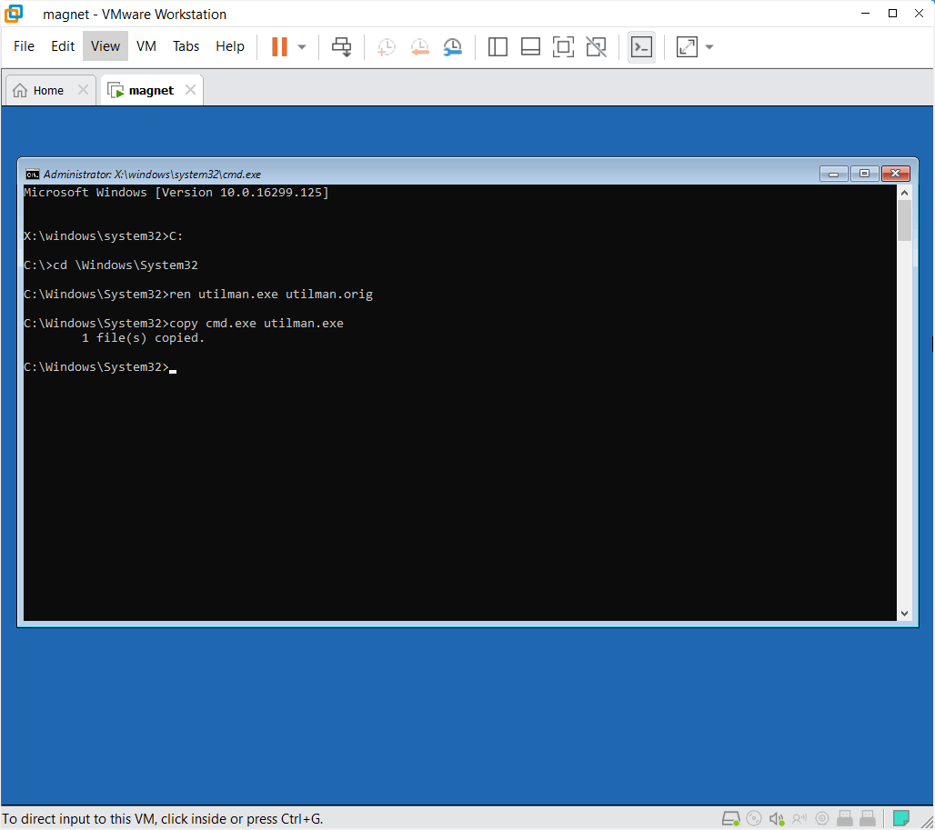Click the 'cd \Windows\System32' command line

coord(111,265)
